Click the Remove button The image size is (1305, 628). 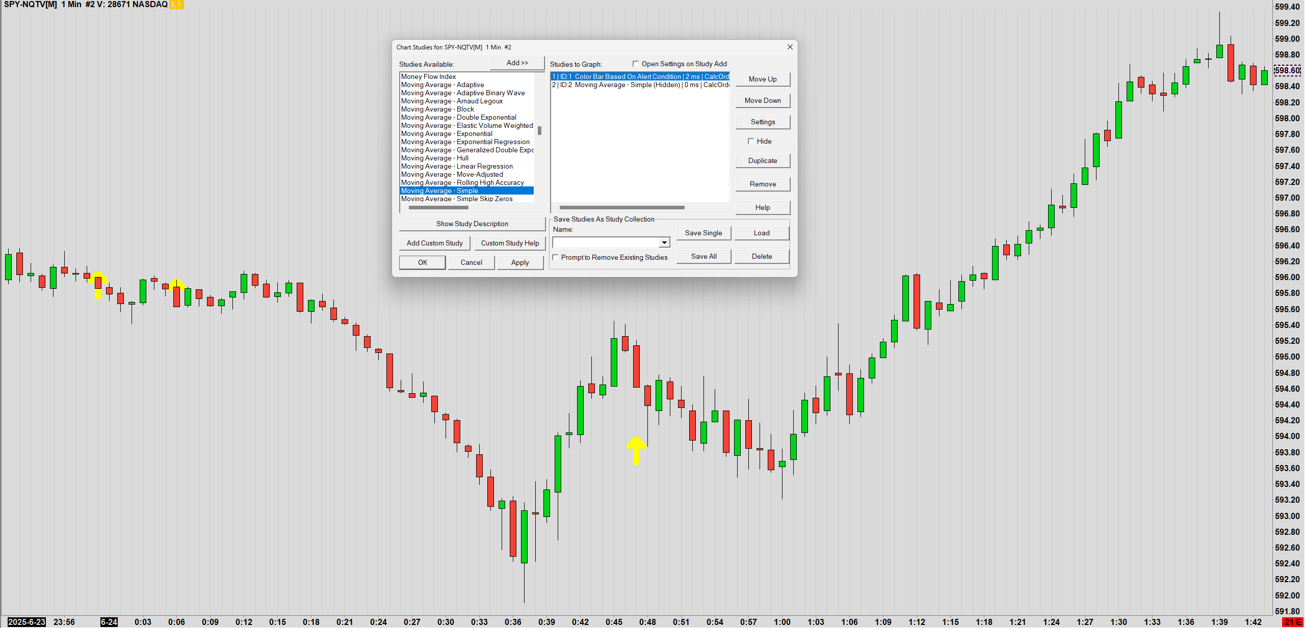(x=762, y=184)
